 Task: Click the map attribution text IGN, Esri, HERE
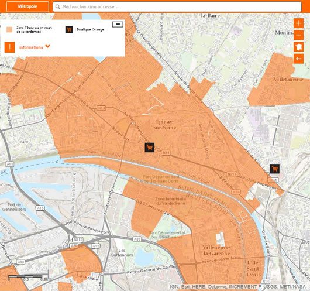coord(238,287)
